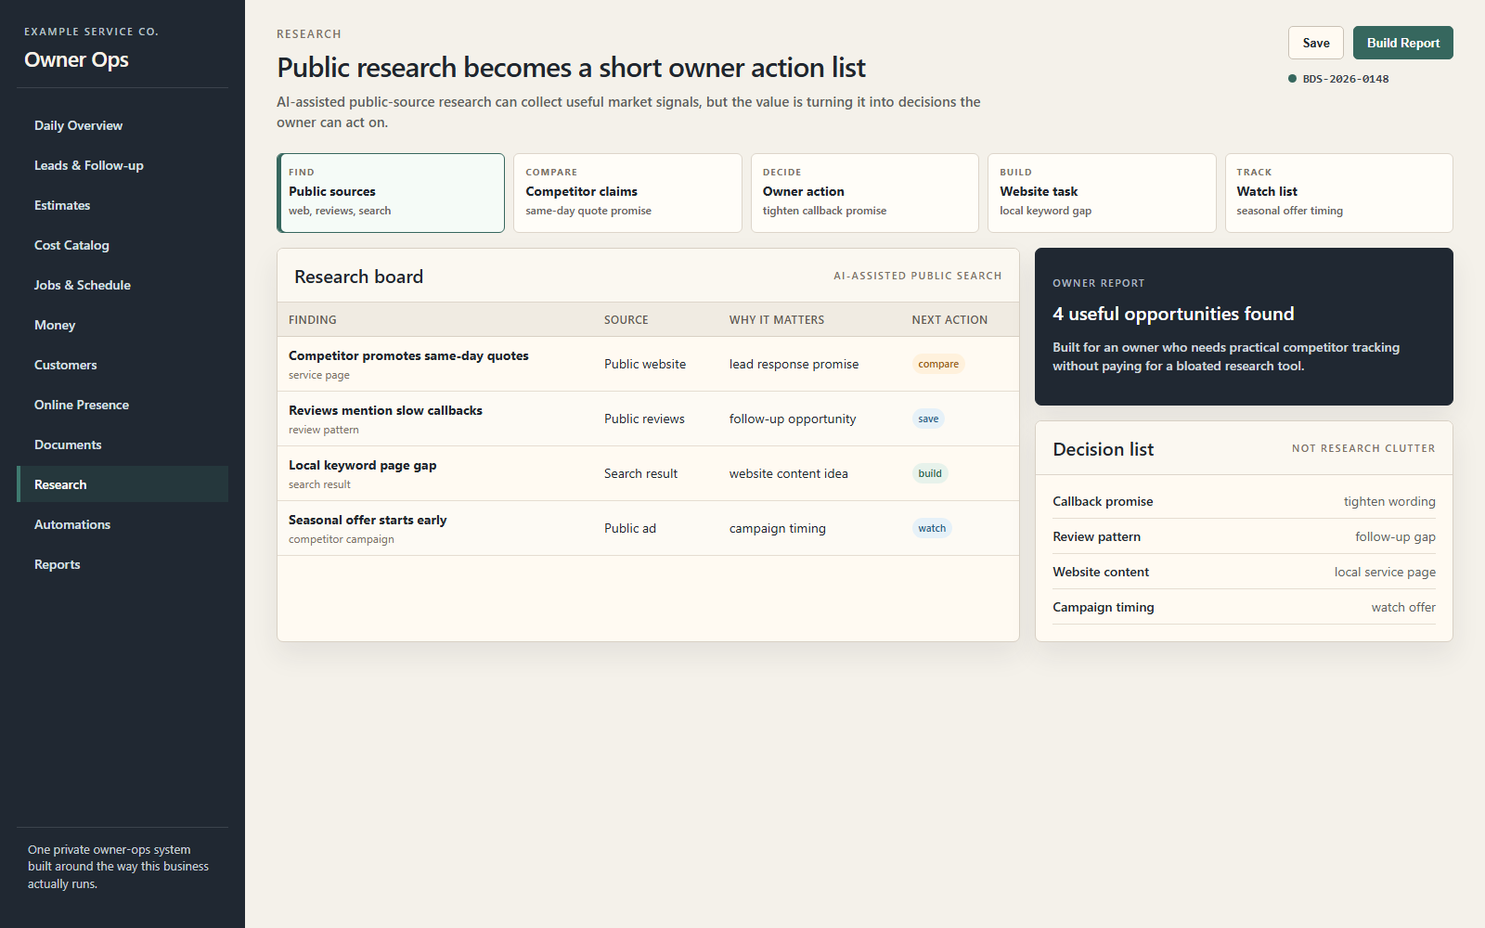Image resolution: width=1485 pixels, height=928 pixels.
Task: Click 'Callback promise' decision row
Action: point(1244,501)
